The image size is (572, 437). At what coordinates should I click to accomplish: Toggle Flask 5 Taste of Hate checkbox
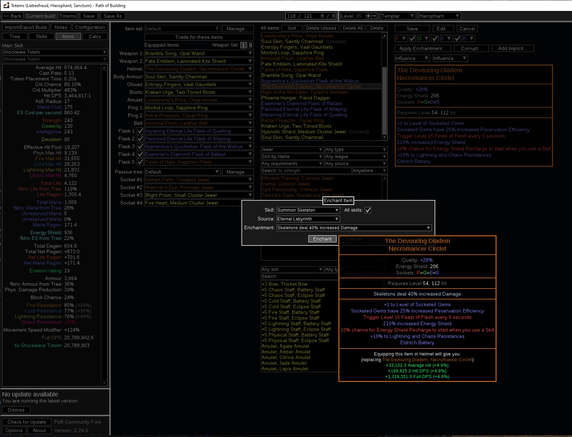click(x=140, y=162)
